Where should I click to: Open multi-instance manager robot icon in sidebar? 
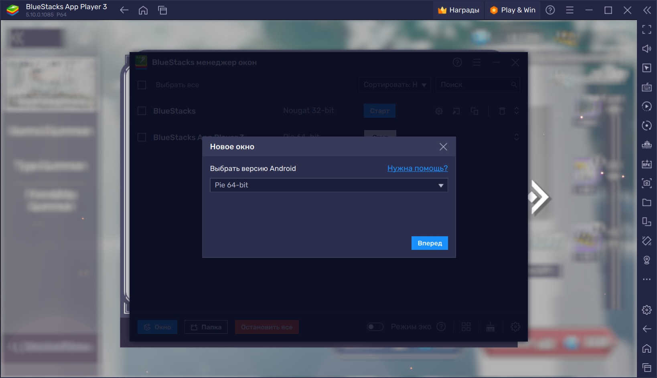pos(647,145)
